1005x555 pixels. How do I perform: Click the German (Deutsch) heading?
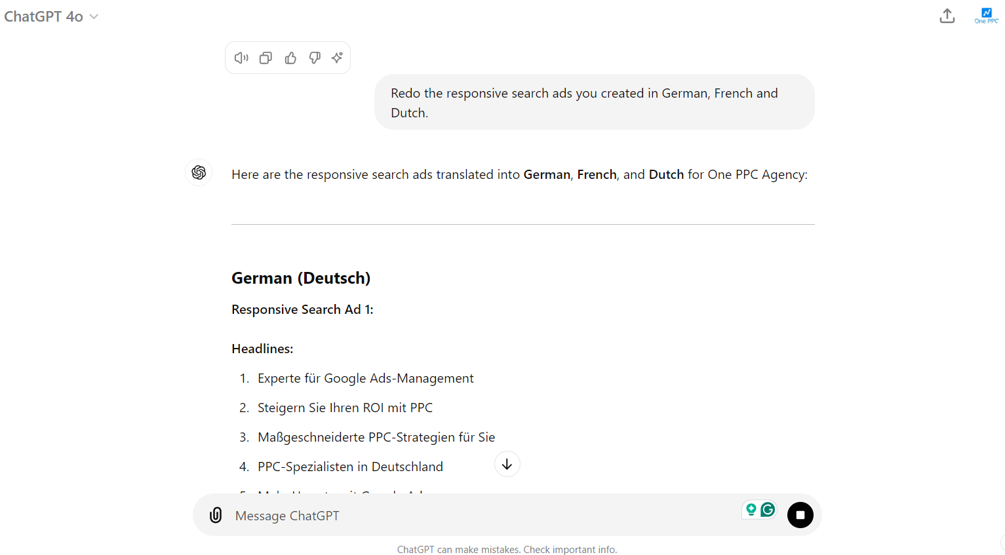pos(301,278)
